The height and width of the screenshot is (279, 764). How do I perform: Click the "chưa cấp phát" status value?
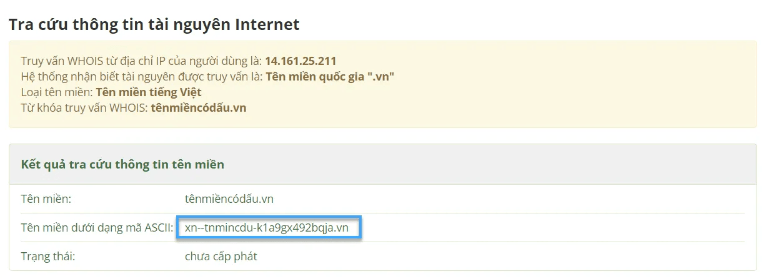[x=221, y=257]
